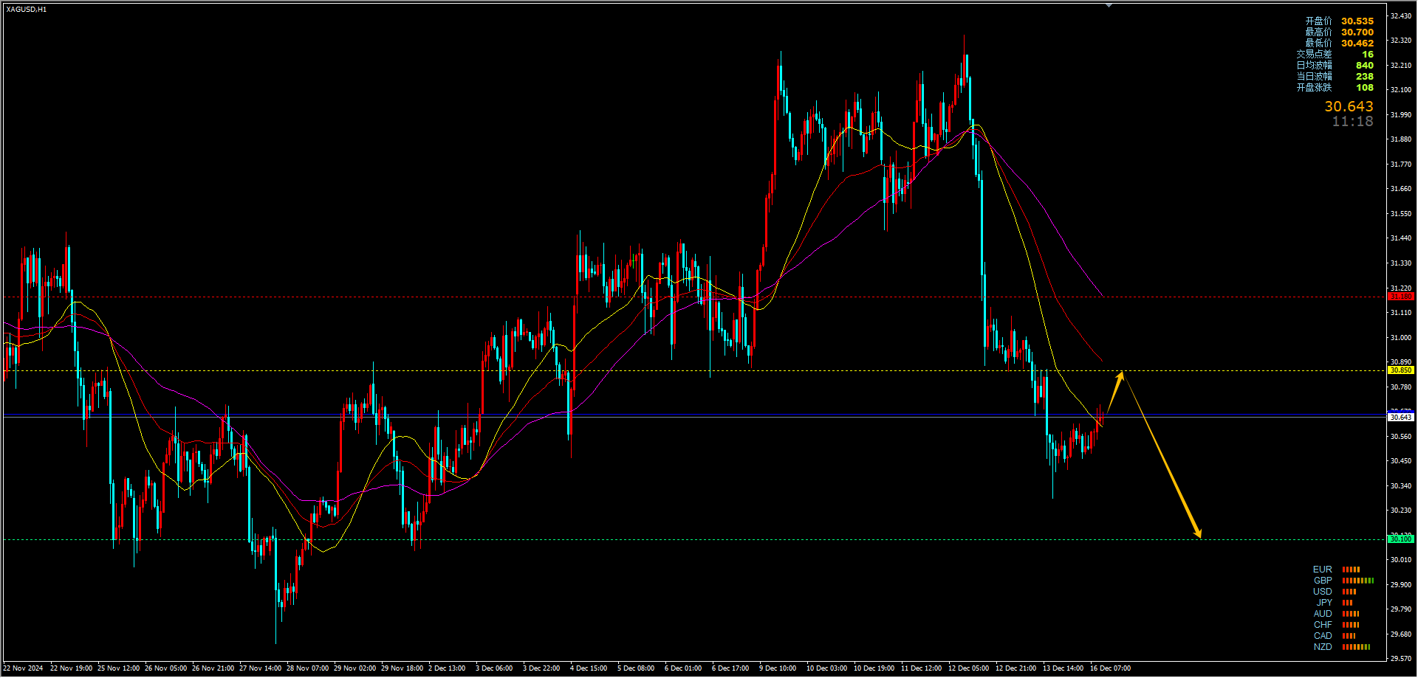Click the 11 Dec 12:00 time axis label

921,668
